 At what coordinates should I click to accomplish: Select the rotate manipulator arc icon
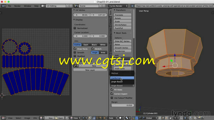tap(140, 118)
